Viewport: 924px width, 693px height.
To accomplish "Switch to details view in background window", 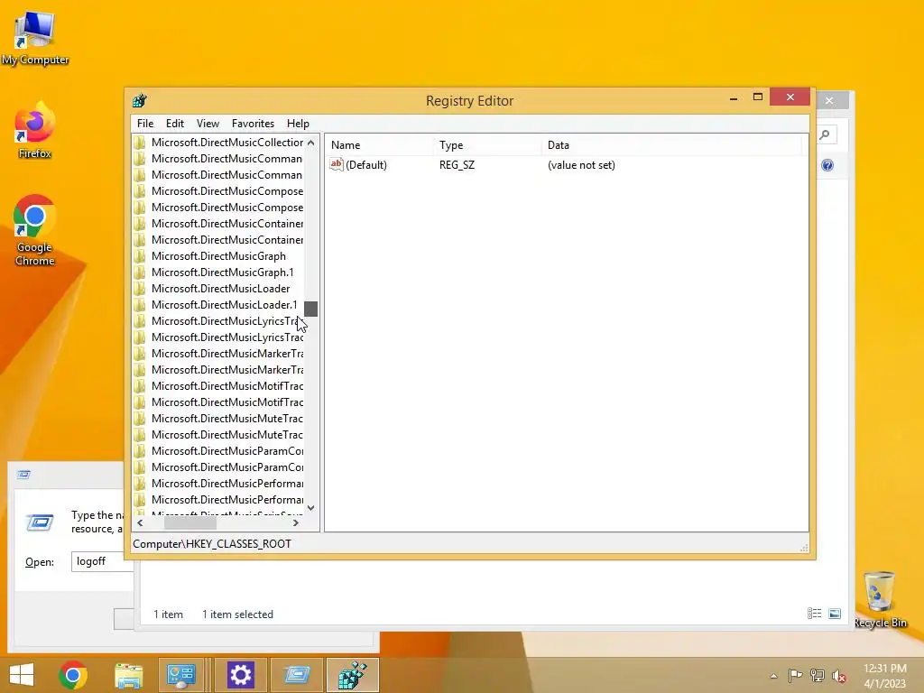I will [815, 614].
